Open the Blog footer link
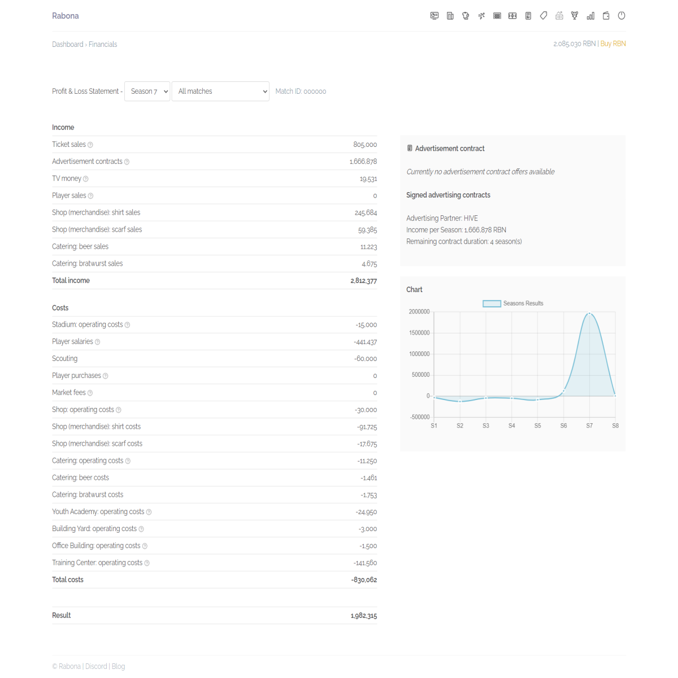678x678 pixels. (x=119, y=666)
